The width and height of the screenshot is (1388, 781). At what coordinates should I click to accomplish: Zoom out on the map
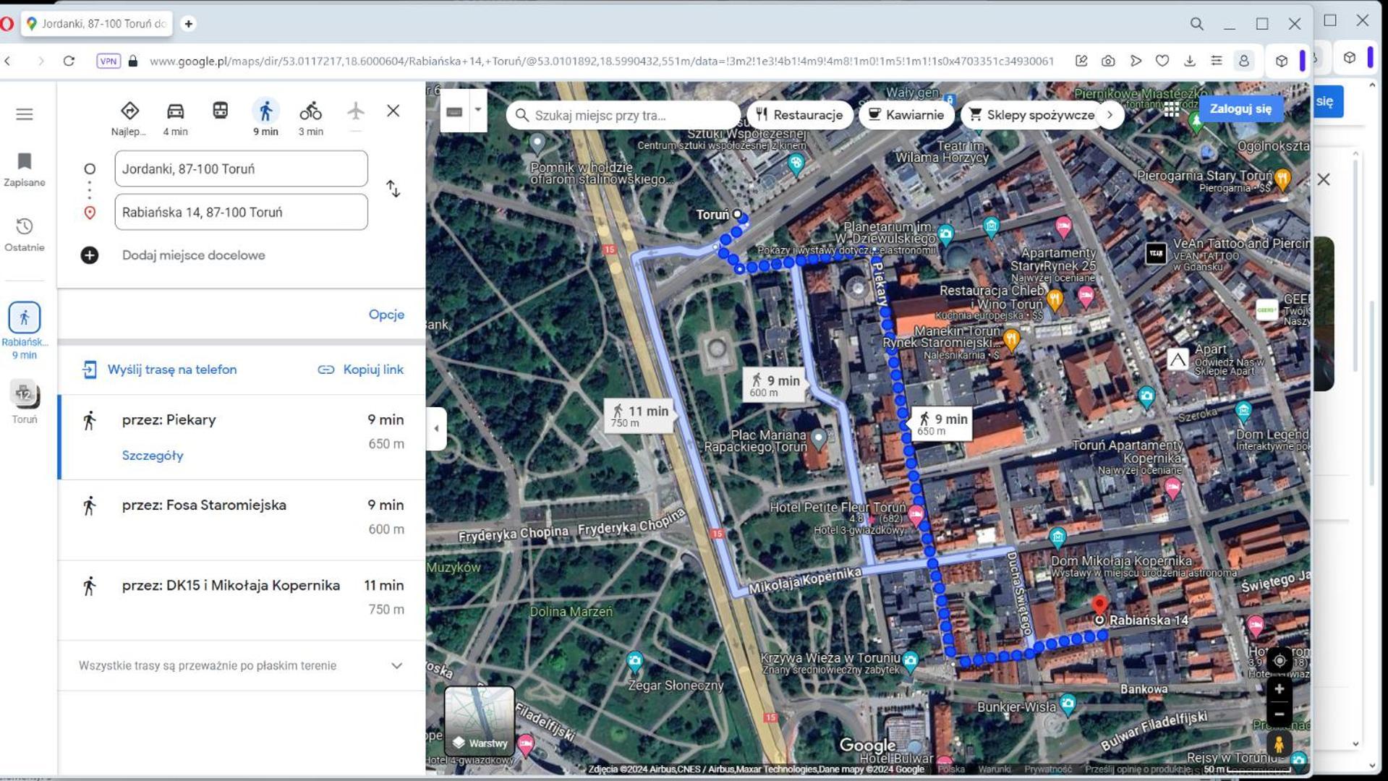(1279, 714)
